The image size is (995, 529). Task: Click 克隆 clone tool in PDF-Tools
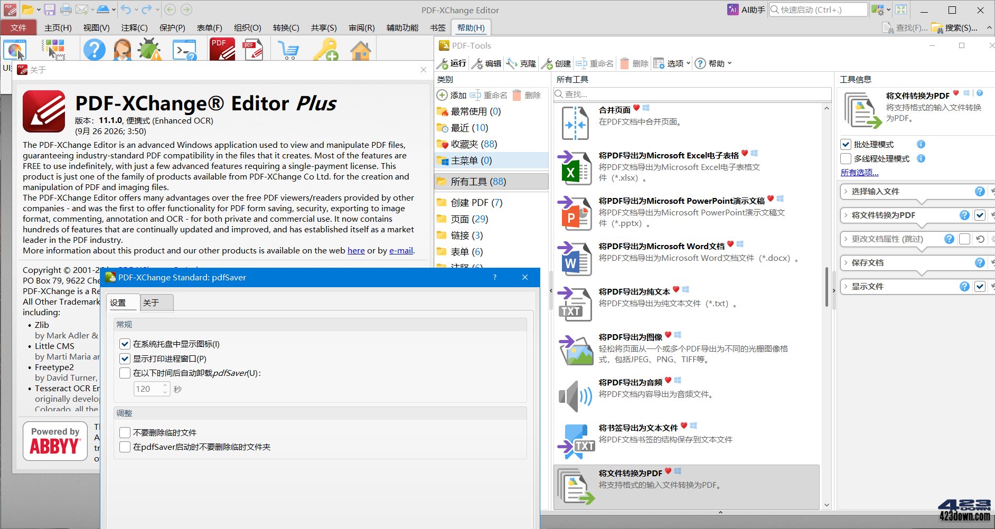tap(521, 63)
